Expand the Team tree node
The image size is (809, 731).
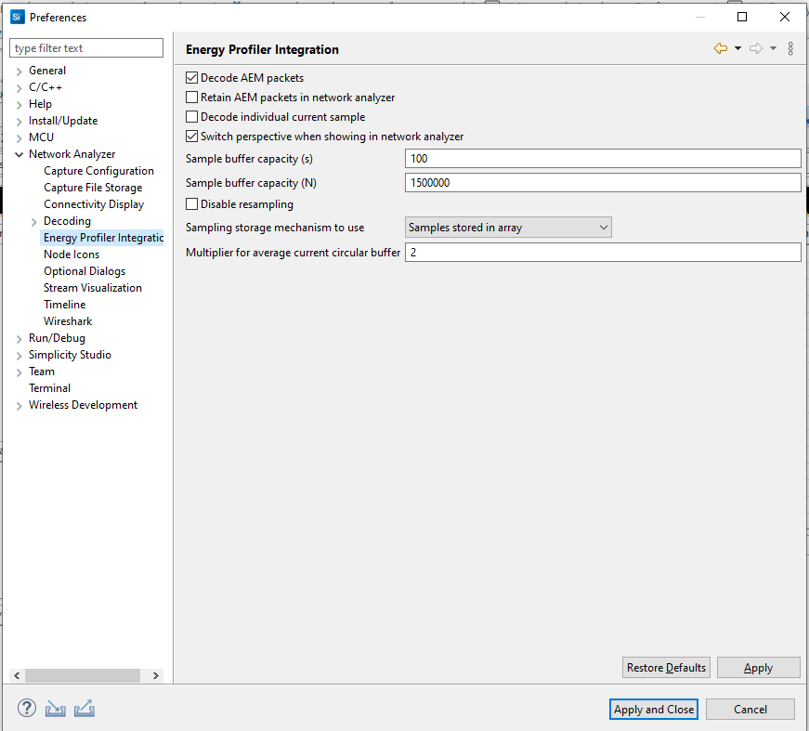tap(20, 372)
